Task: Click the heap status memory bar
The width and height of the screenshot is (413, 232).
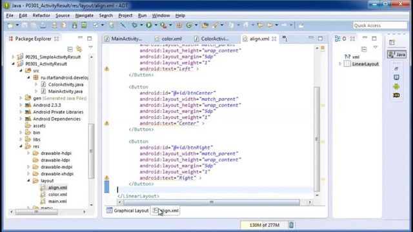Action: 264,225
